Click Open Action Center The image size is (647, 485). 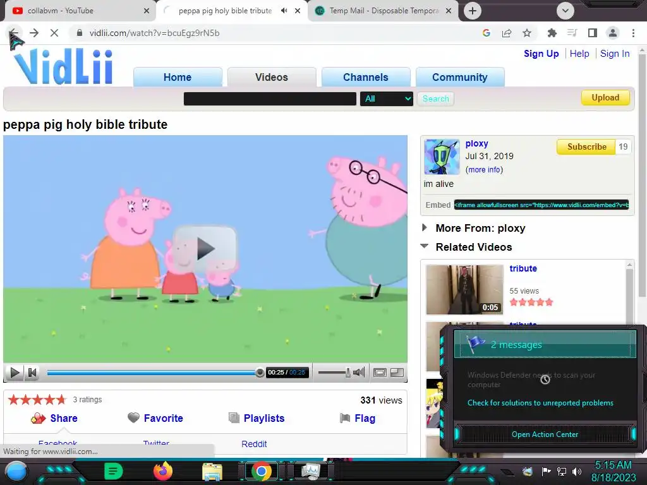[545, 434]
